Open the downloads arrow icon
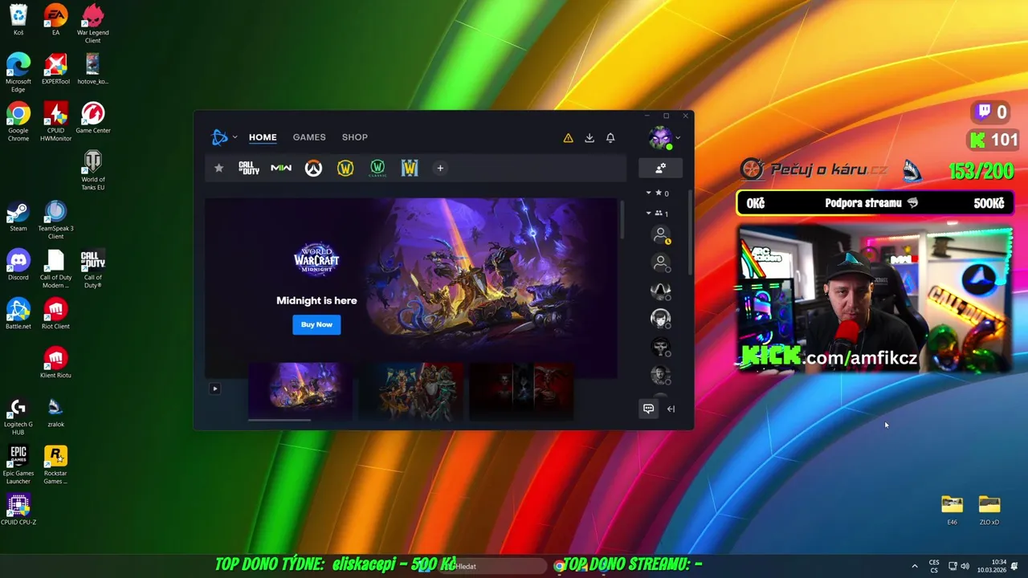1028x578 pixels. click(589, 138)
